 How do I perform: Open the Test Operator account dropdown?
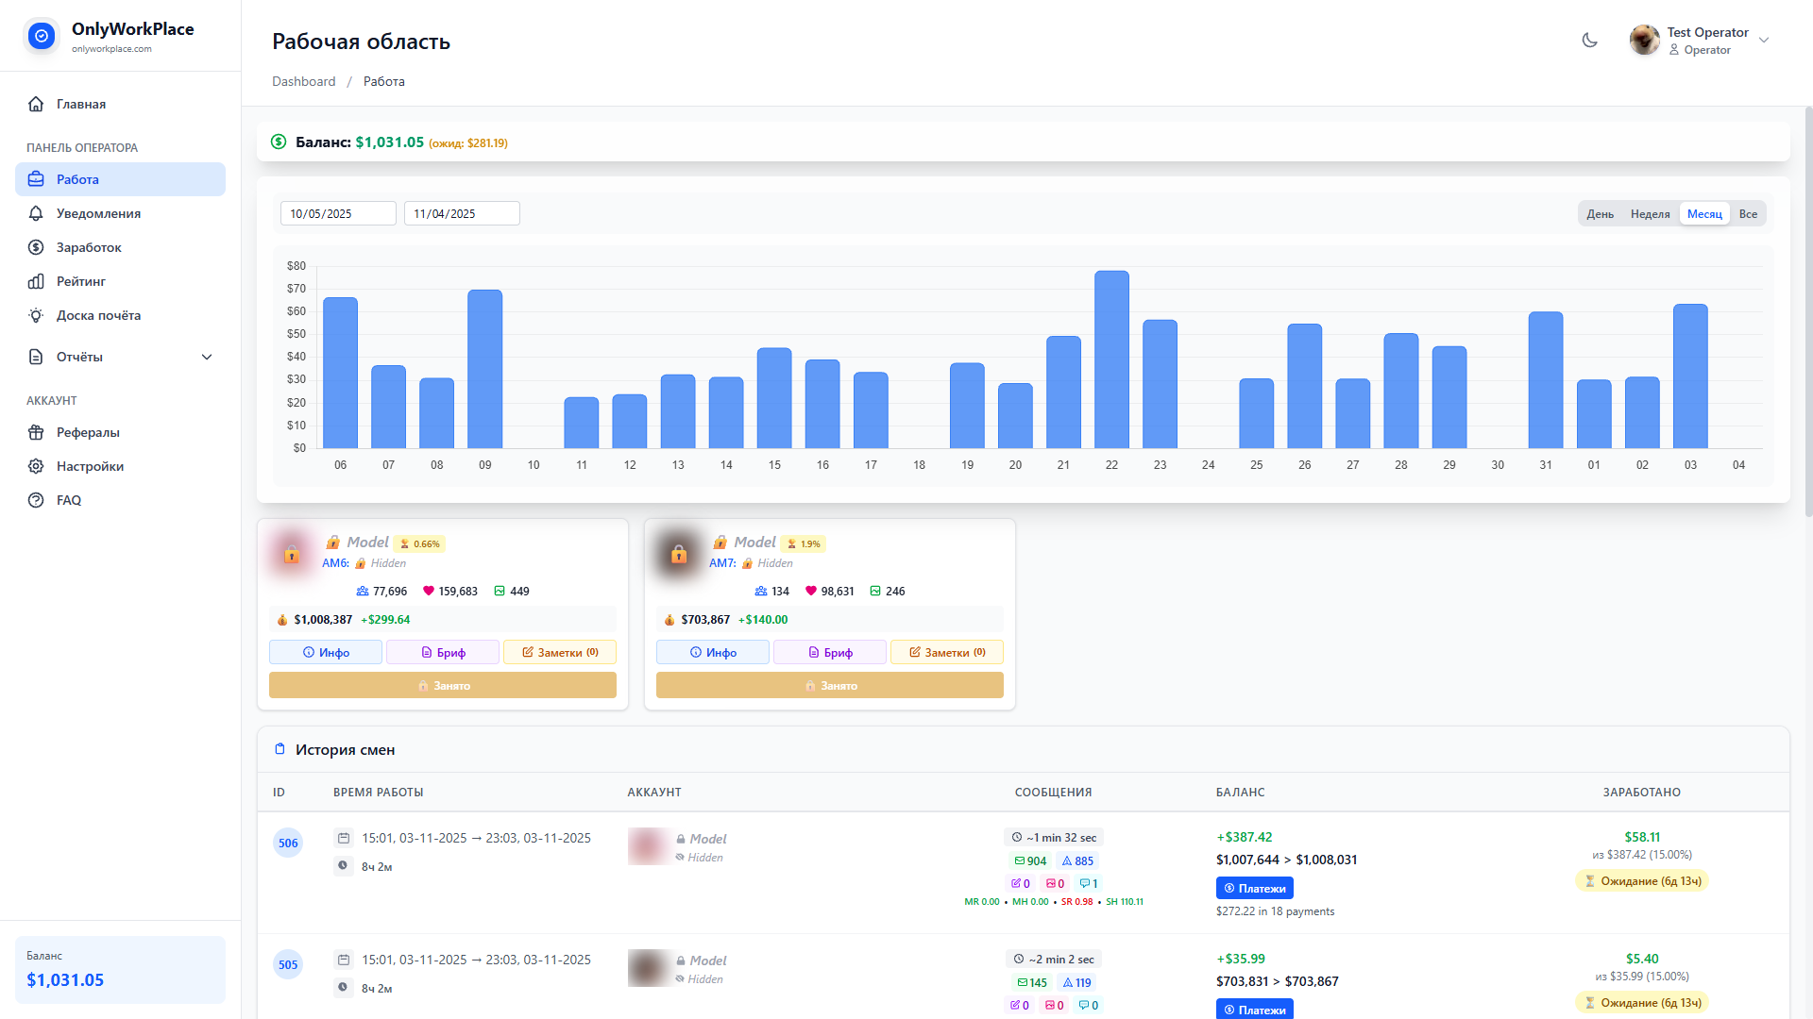(x=1764, y=40)
